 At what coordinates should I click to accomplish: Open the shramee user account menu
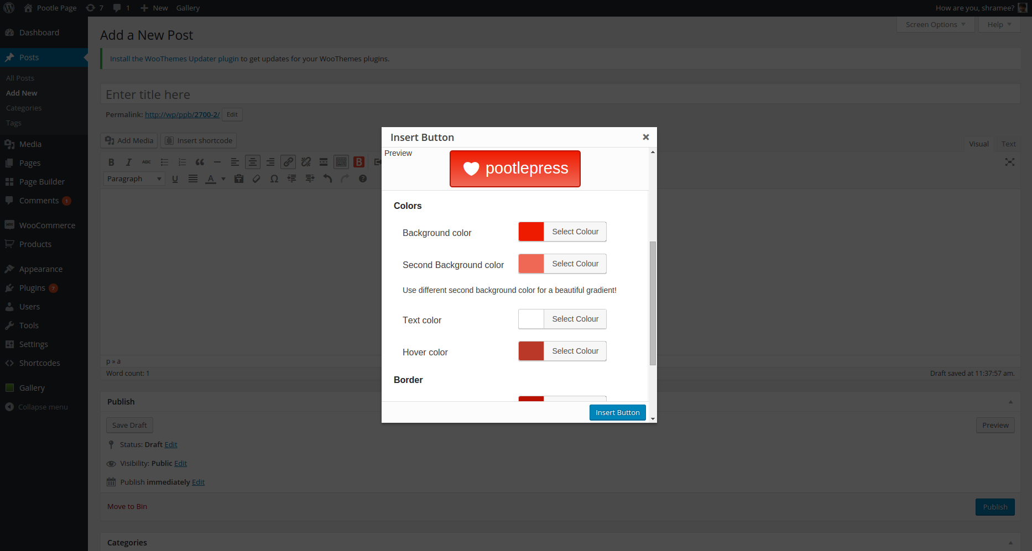coord(981,8)
